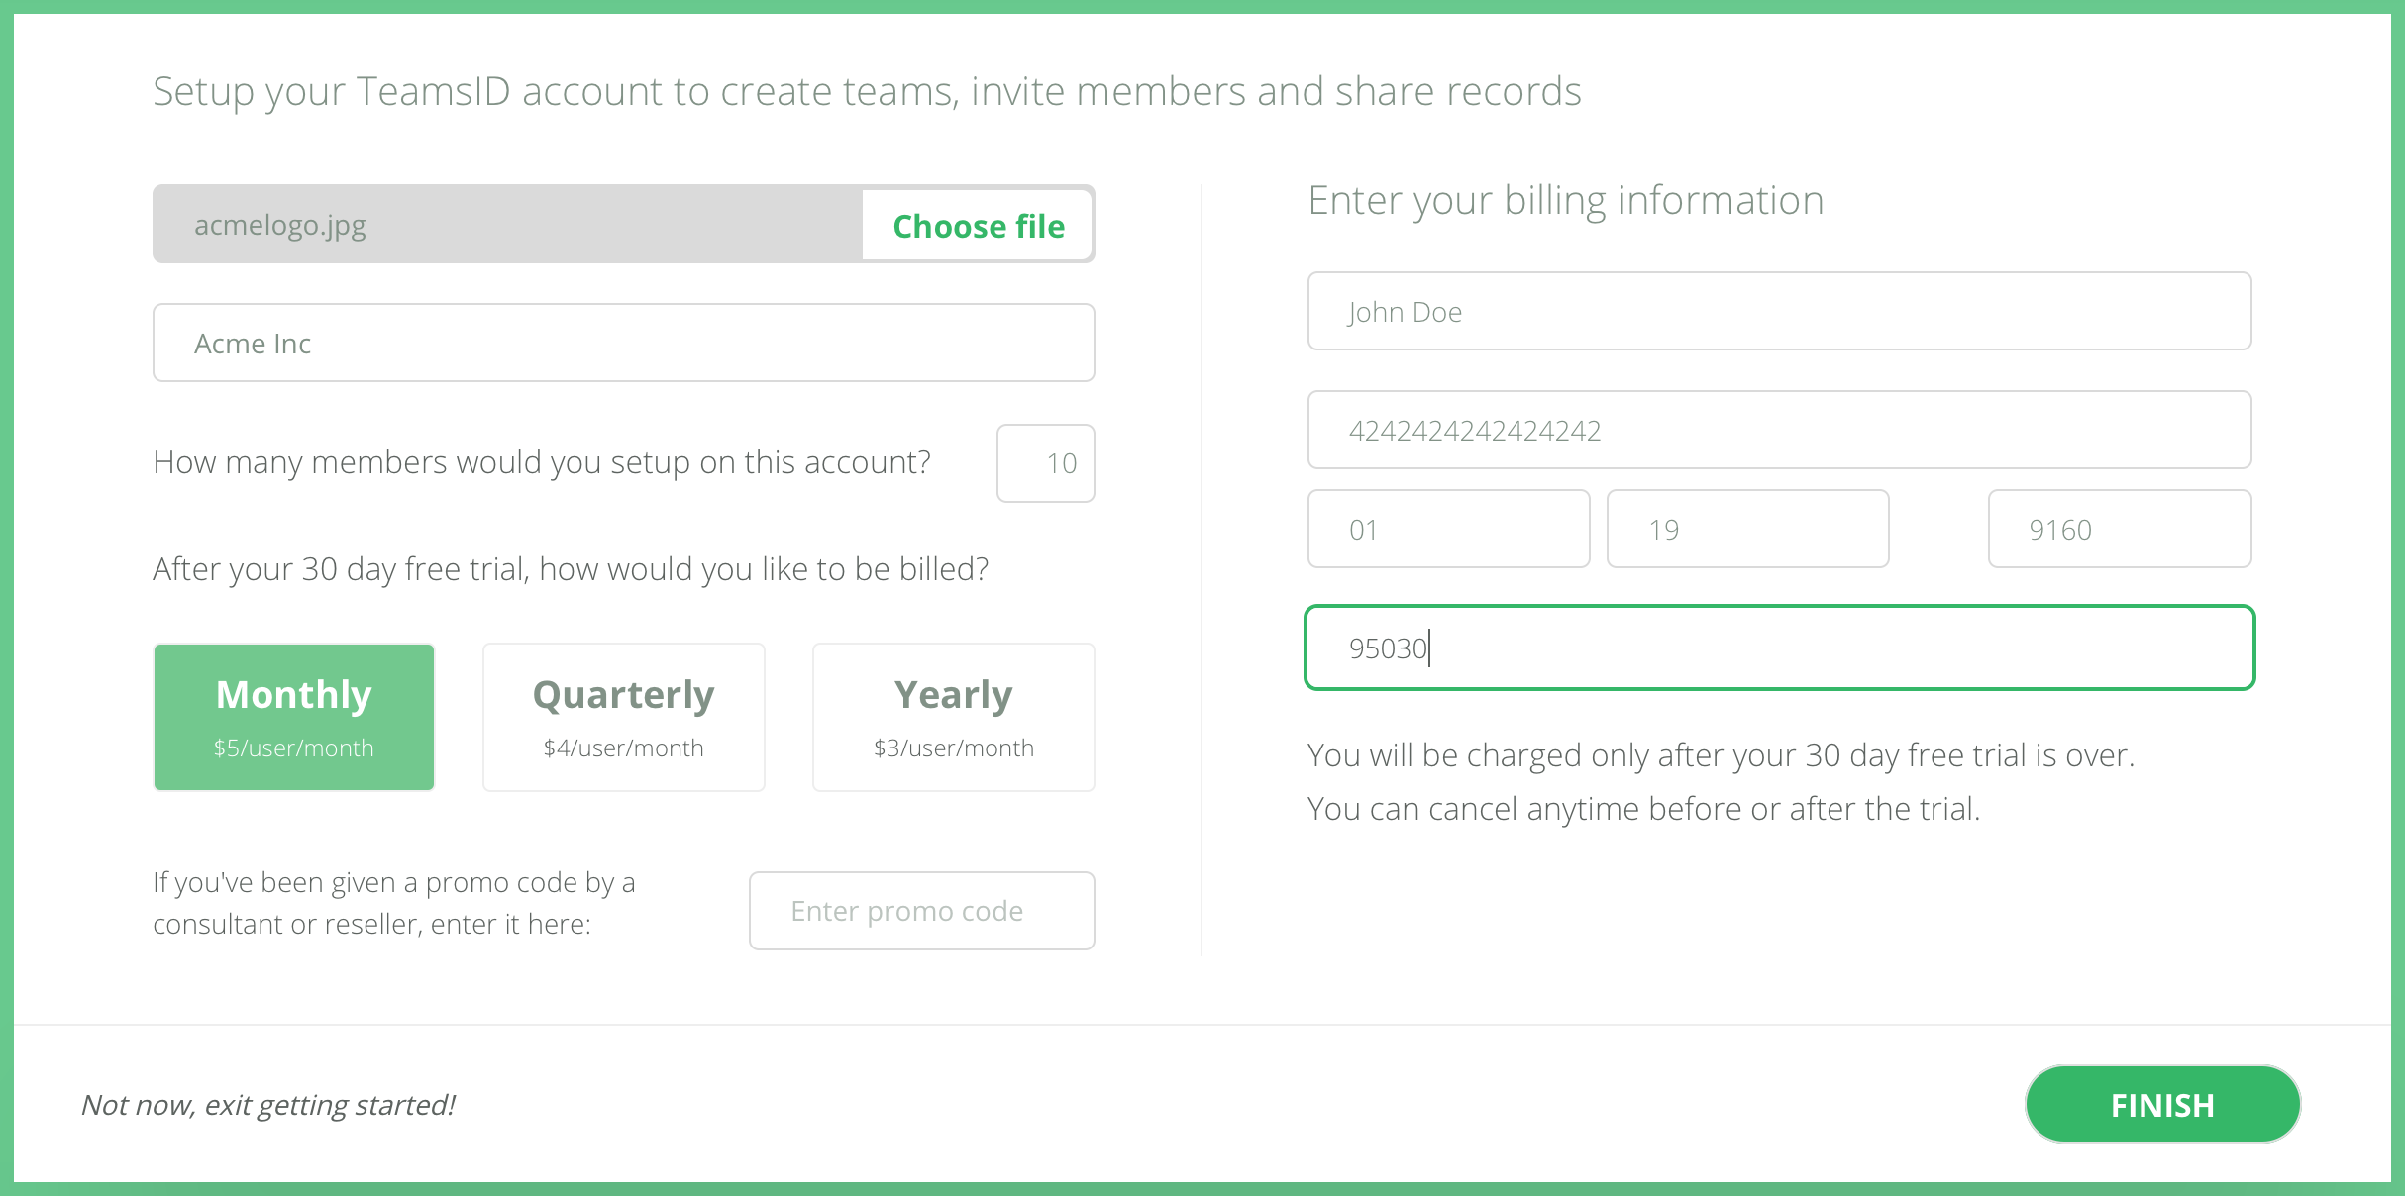This screenshot has width=2405, height=1196.
Task: Select the Monthly billing plan
Action: (x=293, y=717)
